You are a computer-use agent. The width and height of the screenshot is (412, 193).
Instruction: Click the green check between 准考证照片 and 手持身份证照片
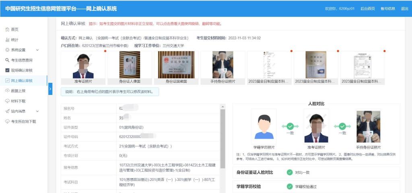tap(342, 126)
